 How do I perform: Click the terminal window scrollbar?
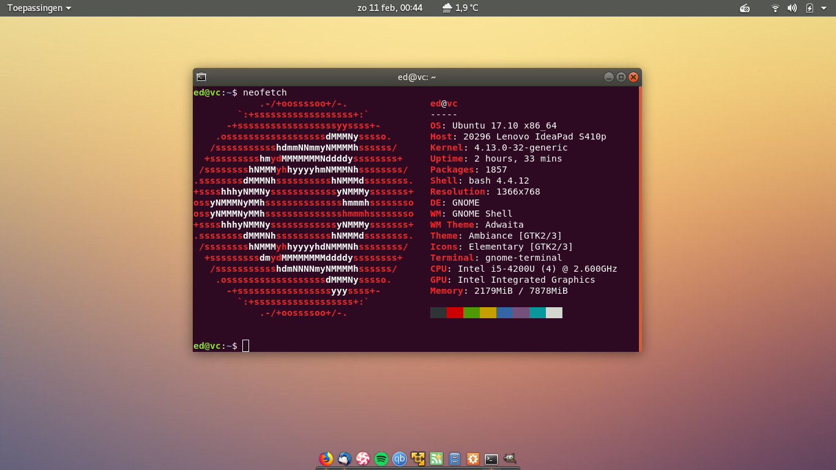[640, 219]
